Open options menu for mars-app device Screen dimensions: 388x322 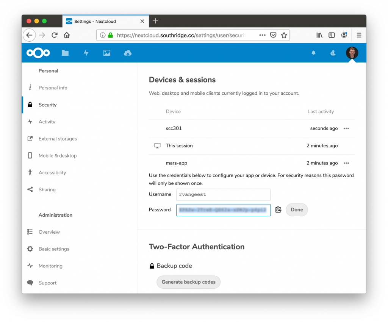pyautogui.click(x=346, y=163)
